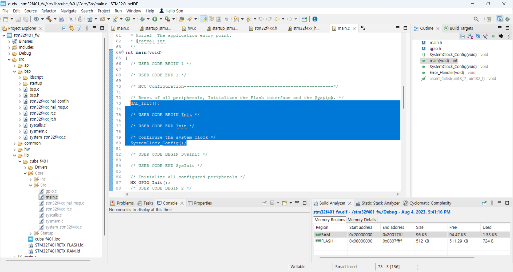Open the Cyclomatic Complexity tab
The height and width of the screenshot is (272, 513).
[x=427, y=203]
